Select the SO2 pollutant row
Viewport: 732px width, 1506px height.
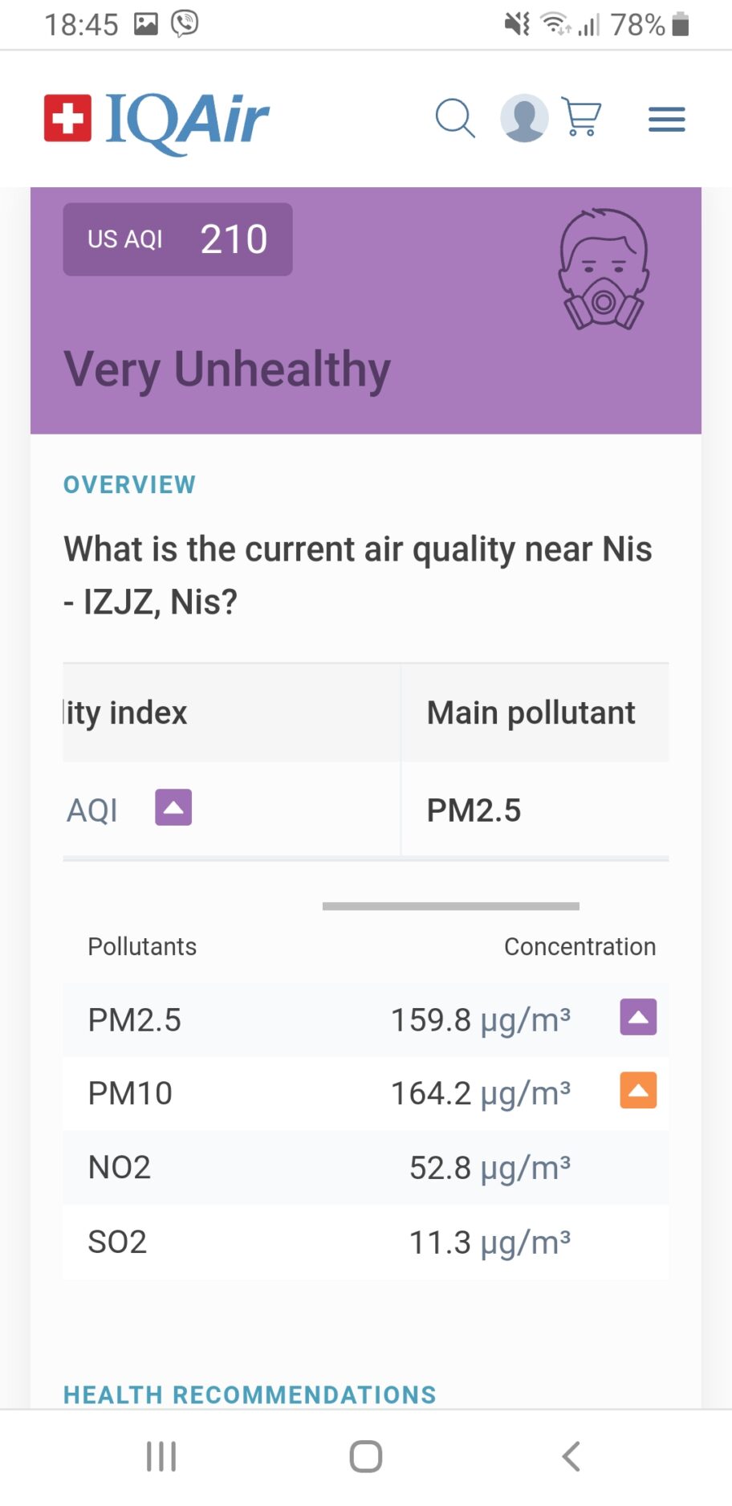365,1242
